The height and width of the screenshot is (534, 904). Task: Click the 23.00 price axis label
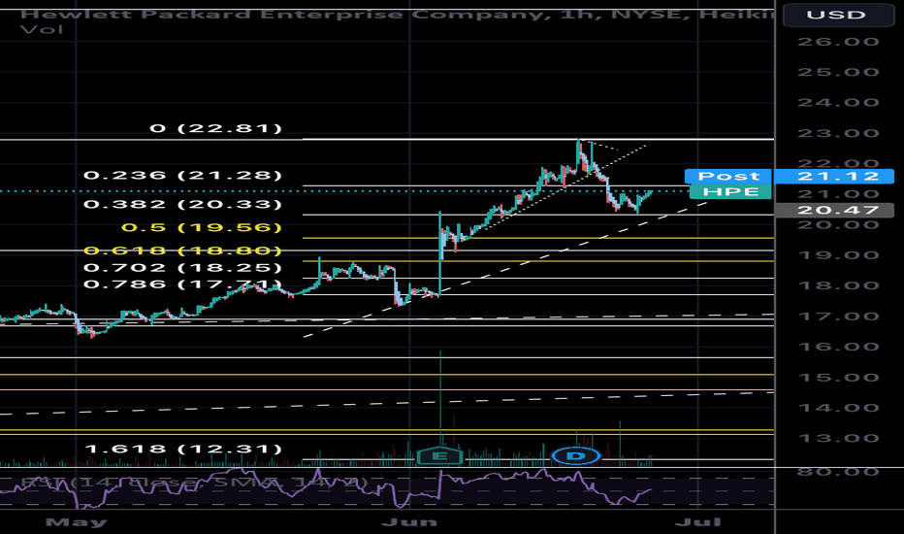(x=838, y=133)
